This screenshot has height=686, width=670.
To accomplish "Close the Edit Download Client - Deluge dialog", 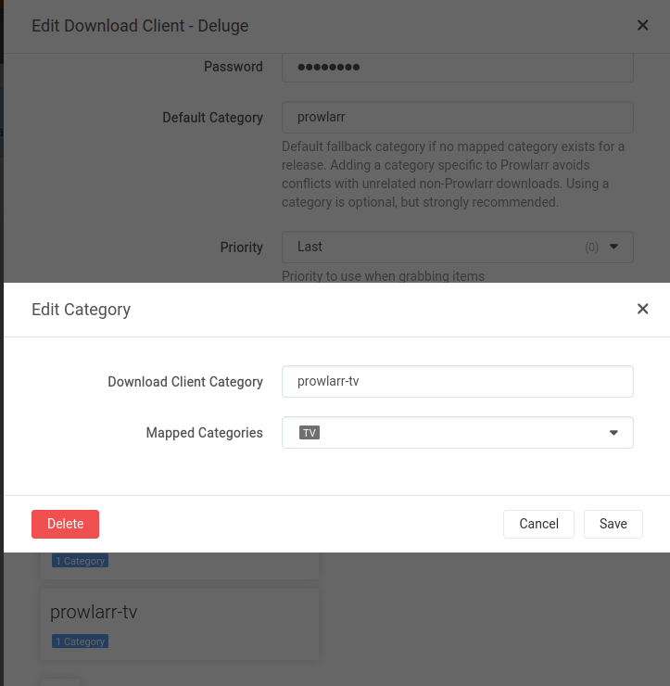I will click(x=642, y=25).
